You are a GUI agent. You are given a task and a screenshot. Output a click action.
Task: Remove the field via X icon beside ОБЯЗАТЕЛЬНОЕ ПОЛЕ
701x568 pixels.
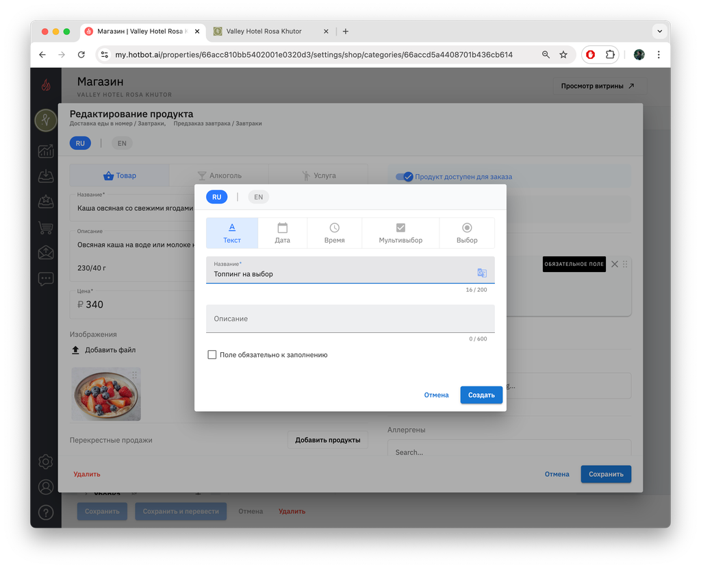click(x=615, y=264)
